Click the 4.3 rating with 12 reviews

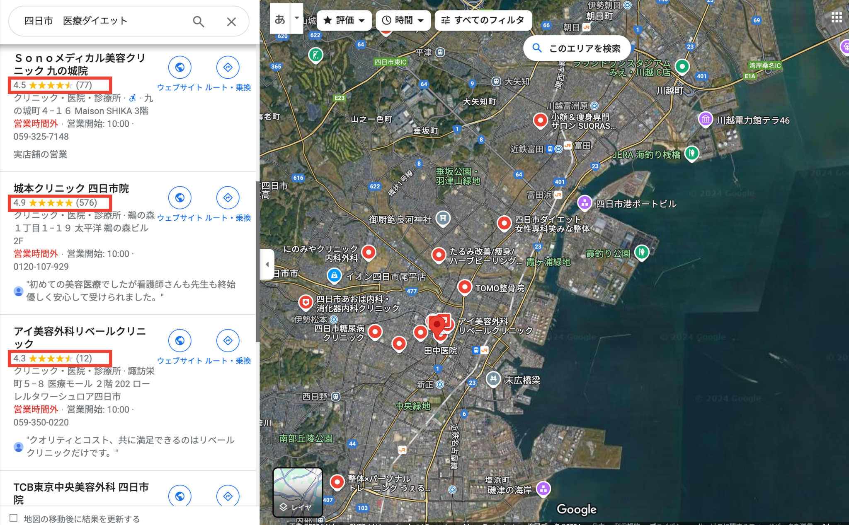(x=53, y=359)
